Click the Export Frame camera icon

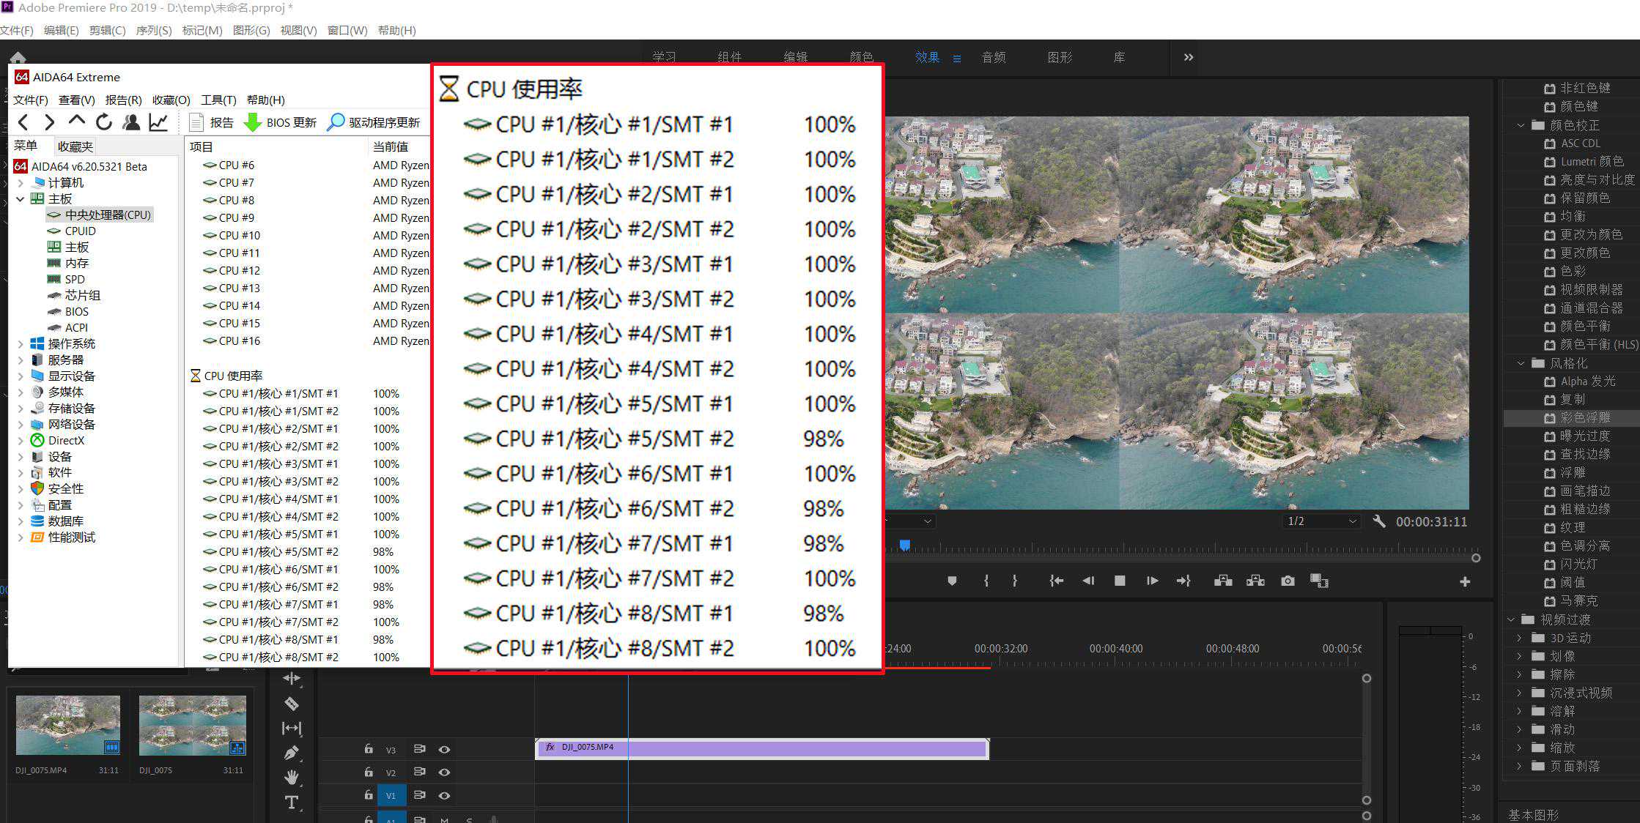[1288, 581]
